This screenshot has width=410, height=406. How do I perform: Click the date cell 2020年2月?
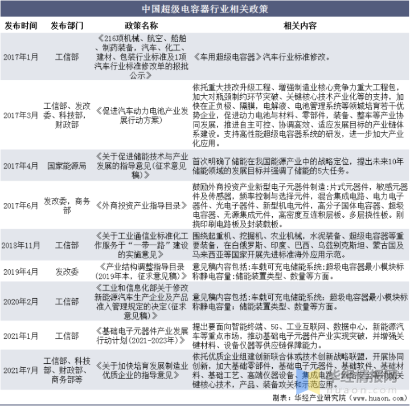click(x=20, y=302)
